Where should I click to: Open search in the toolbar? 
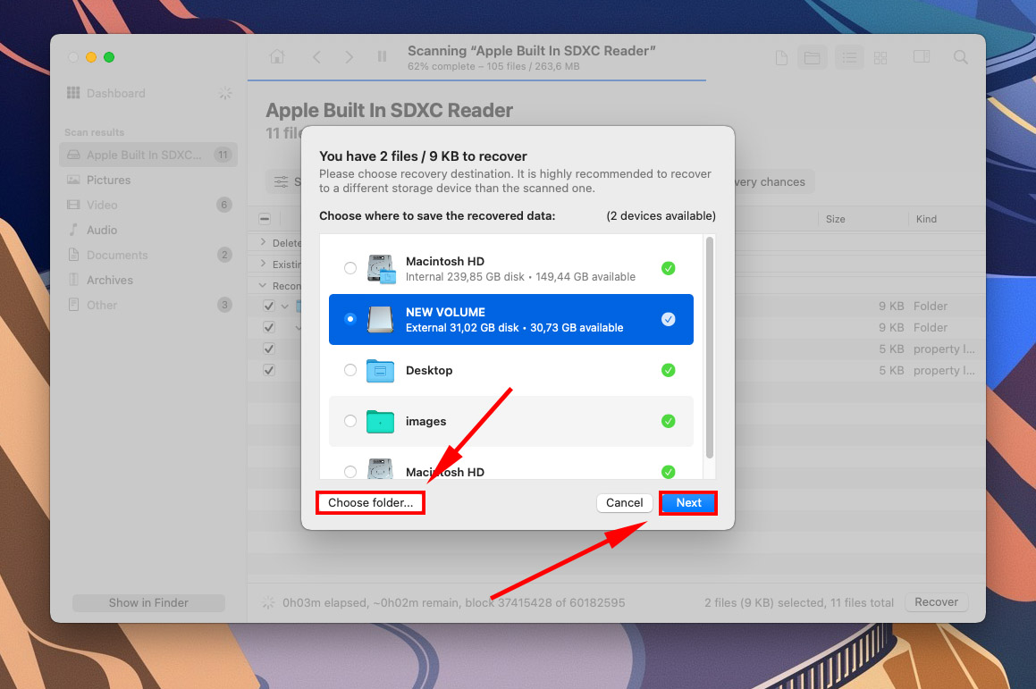pyautogui.click(x=960, y=56)
